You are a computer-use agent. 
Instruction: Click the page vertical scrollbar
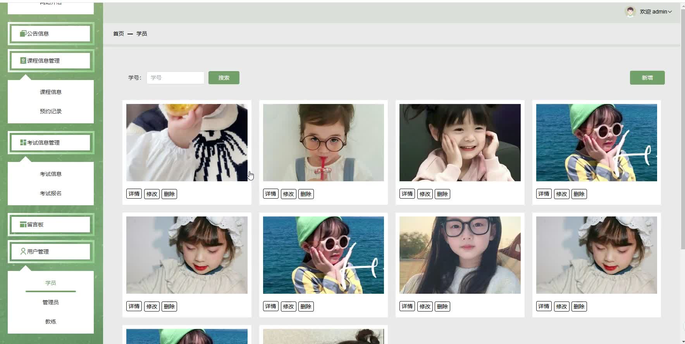pos(683,129)
